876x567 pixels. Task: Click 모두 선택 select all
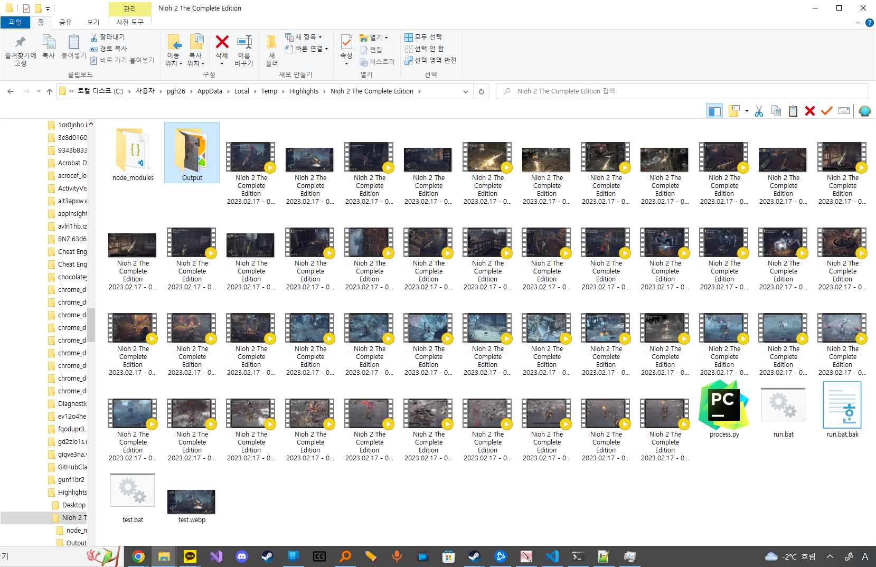click(423, 37)
